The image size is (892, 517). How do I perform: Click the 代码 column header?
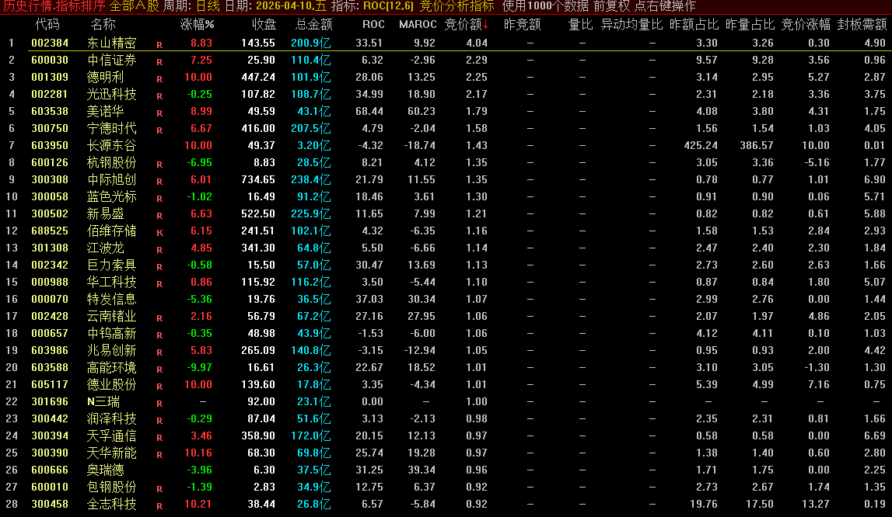point(47,24)
